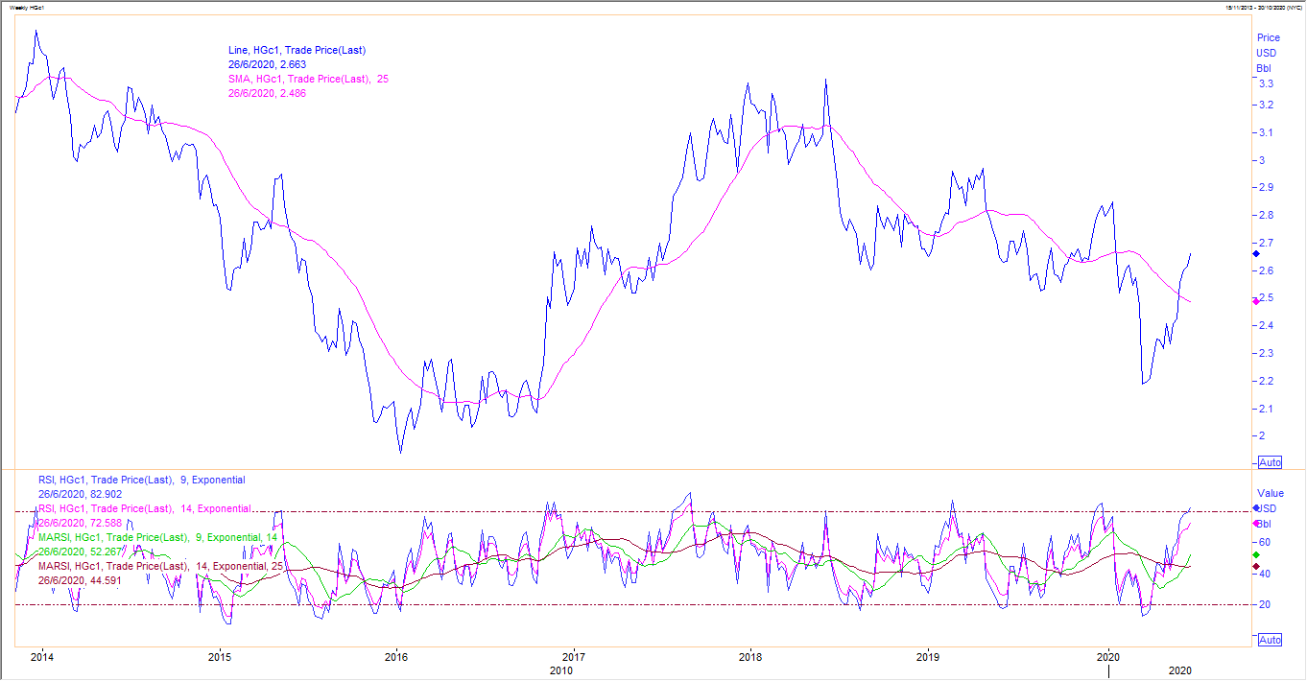Viewport: 1307px width, 681px height.
Task: Select the green MARSI diamond marker on RSI axis
Action: click(x=1257, y=555)
